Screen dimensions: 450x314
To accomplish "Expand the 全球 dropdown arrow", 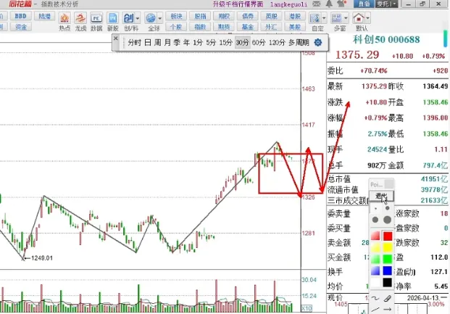I will click(x=160, y=19).
